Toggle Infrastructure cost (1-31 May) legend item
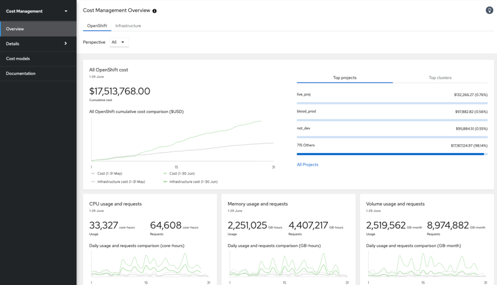The height and width of the screenshot is (285, 497). 121,182
